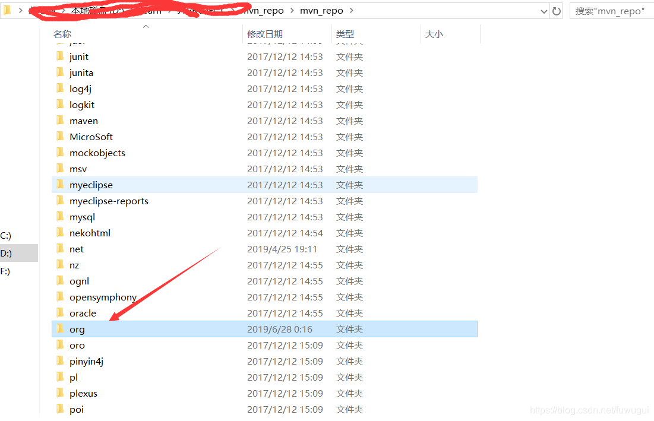Click the oracle folder icon
This screenshot has width=654, height=421.
[x=60, y=313]
